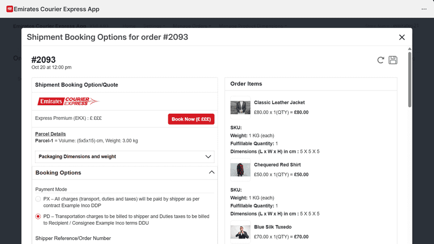The image size is (434, 244).
Task: Click the Order Items panel header
Action: [x=311, y=84]
